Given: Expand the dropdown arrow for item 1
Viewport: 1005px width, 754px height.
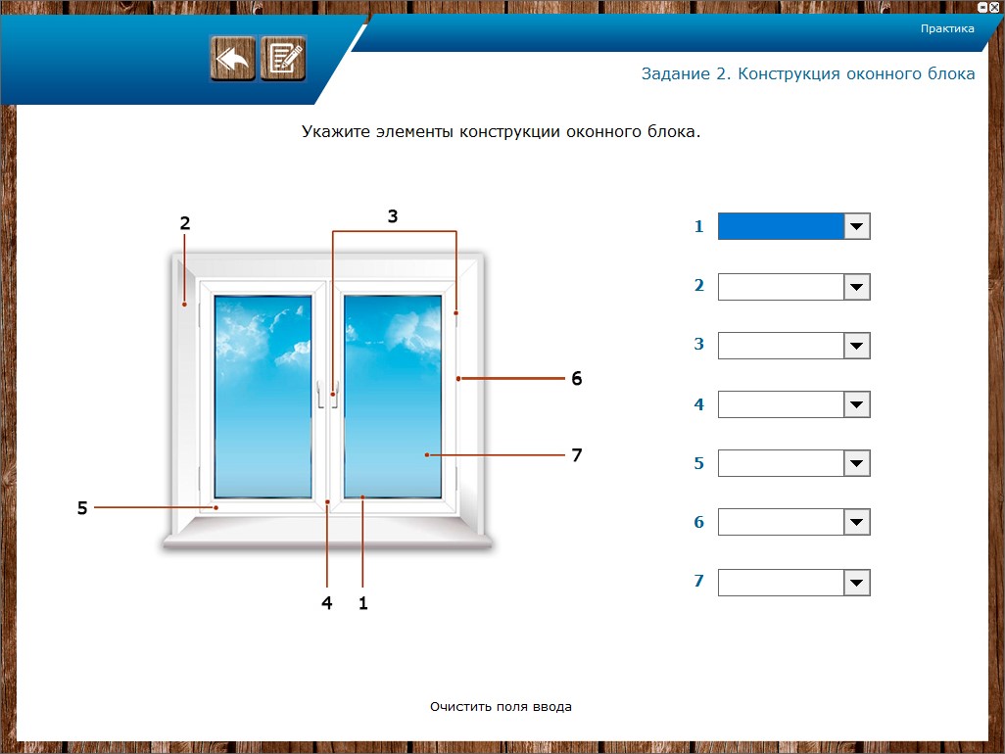Looking at the screenshot, I should [857, 227].
